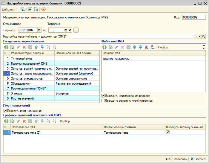Sort Шаблоны ОМЗ list ascending
This screenshot has height=163, width=209.
146,47
